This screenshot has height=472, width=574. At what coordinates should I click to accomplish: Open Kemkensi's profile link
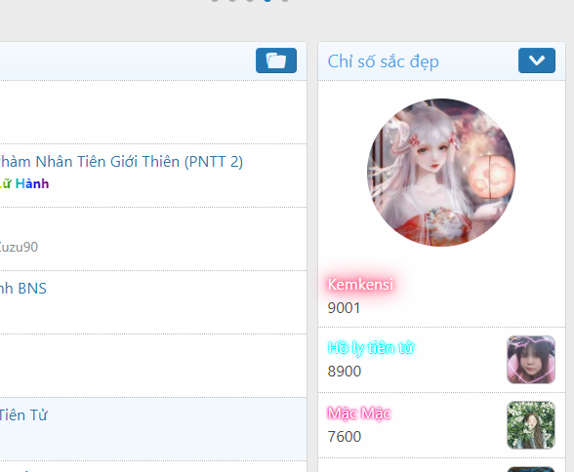[360, 285]
